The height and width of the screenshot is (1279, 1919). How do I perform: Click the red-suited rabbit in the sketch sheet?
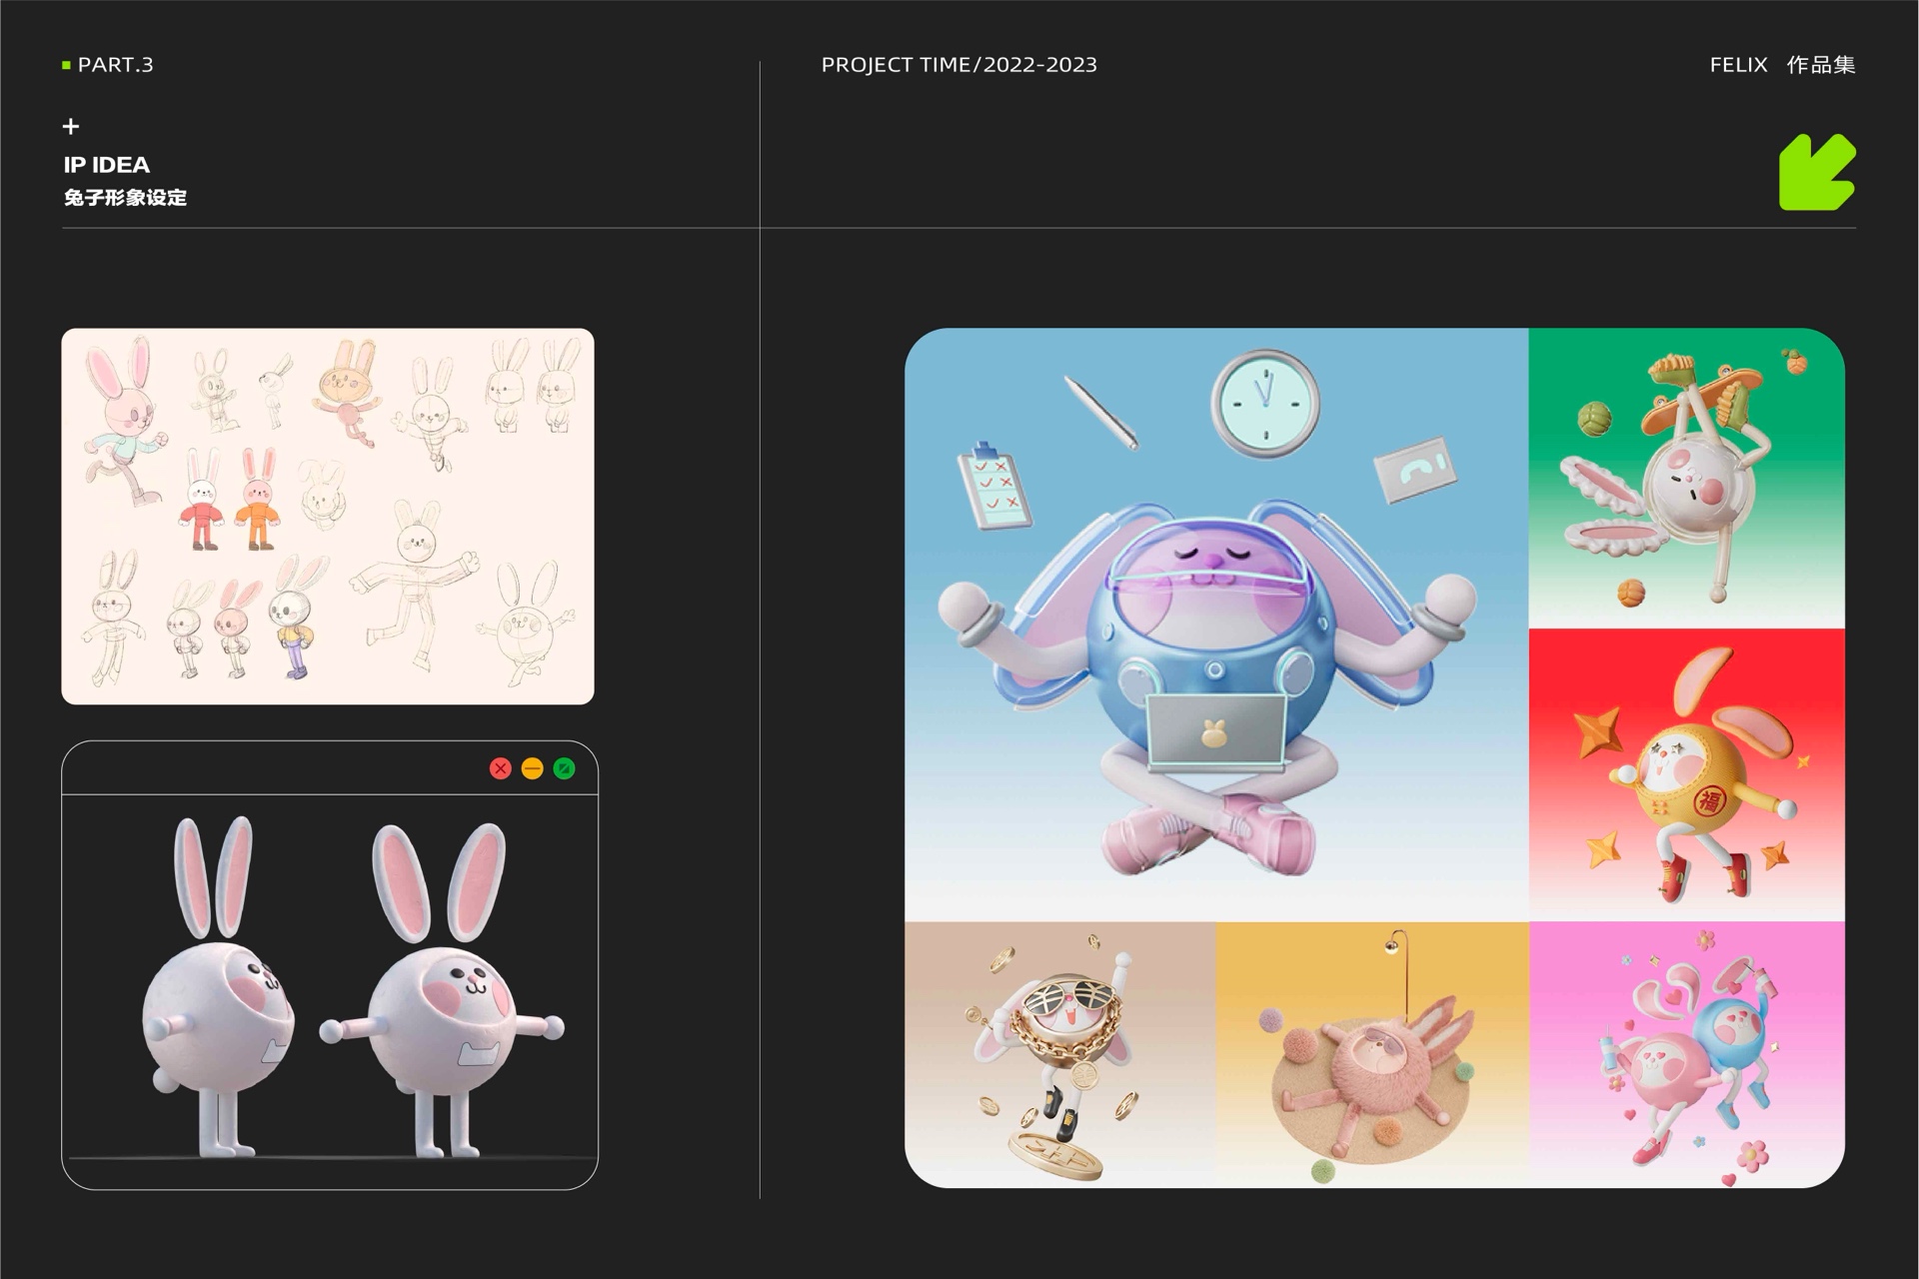202,499
